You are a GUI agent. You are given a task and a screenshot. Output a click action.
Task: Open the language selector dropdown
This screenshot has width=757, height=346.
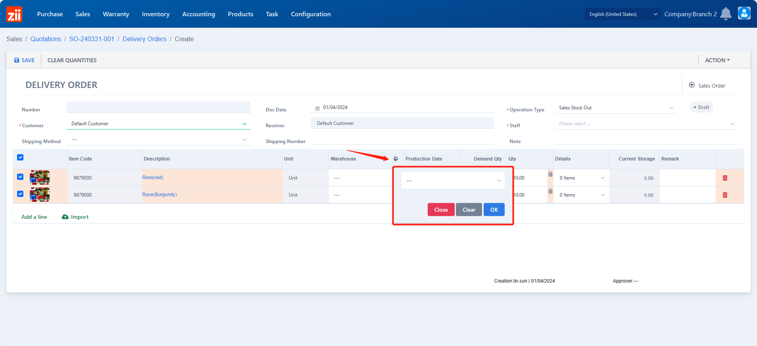click(623, 14)
